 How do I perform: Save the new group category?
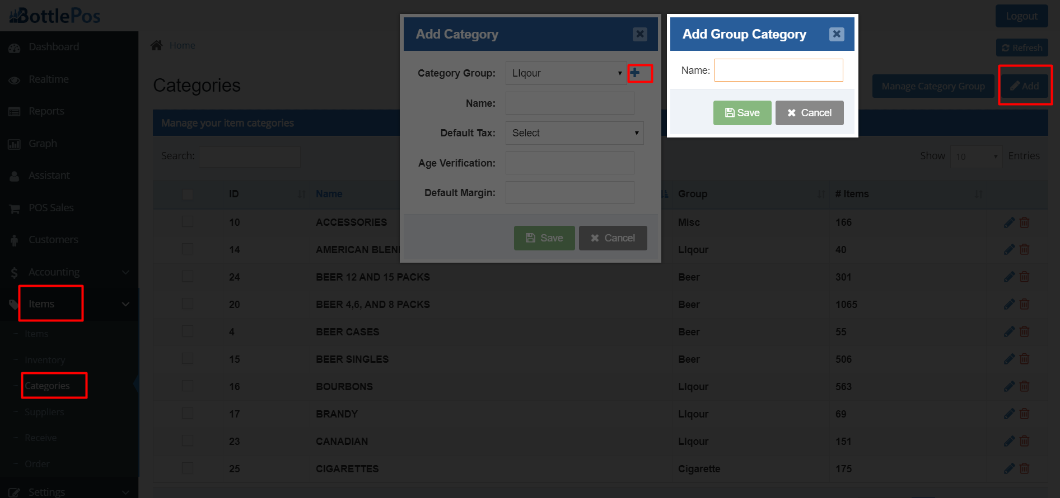pos(742,113)
